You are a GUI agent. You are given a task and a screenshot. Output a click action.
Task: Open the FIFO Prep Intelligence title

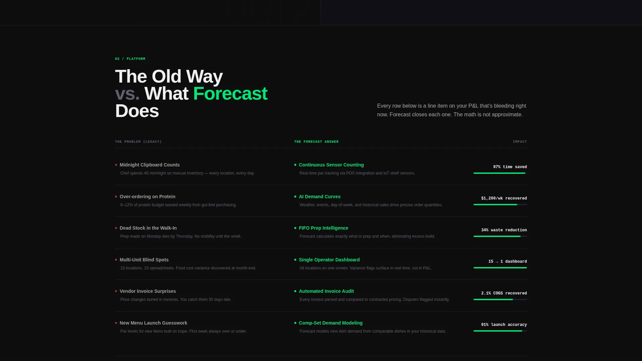(323, 228)
